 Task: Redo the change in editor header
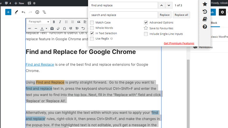[x=30, y=12]
